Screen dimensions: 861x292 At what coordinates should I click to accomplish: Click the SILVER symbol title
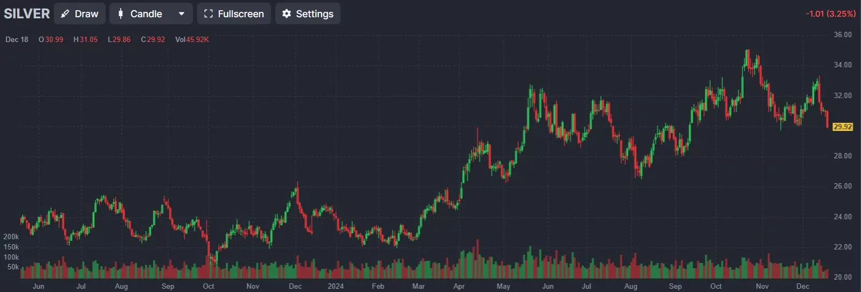click(27, 13)
